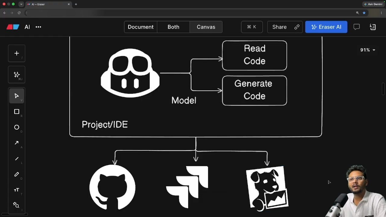386x217 pixels.
Task: Click the Model label text
Action: coord(184,100)
